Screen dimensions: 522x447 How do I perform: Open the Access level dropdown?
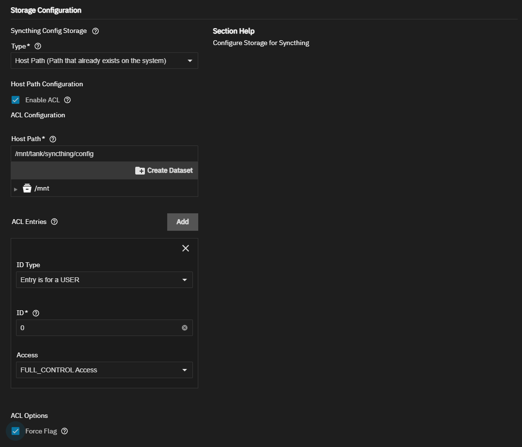[x=104, y=370]
